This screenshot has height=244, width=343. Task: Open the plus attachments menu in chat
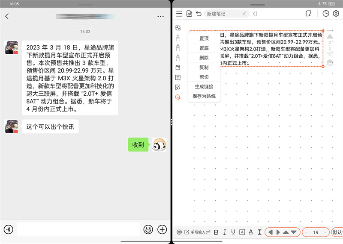pyautogui.click(x=162, y=229)
